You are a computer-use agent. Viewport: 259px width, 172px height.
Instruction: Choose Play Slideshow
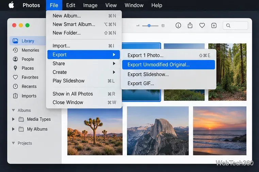point(84,81)
